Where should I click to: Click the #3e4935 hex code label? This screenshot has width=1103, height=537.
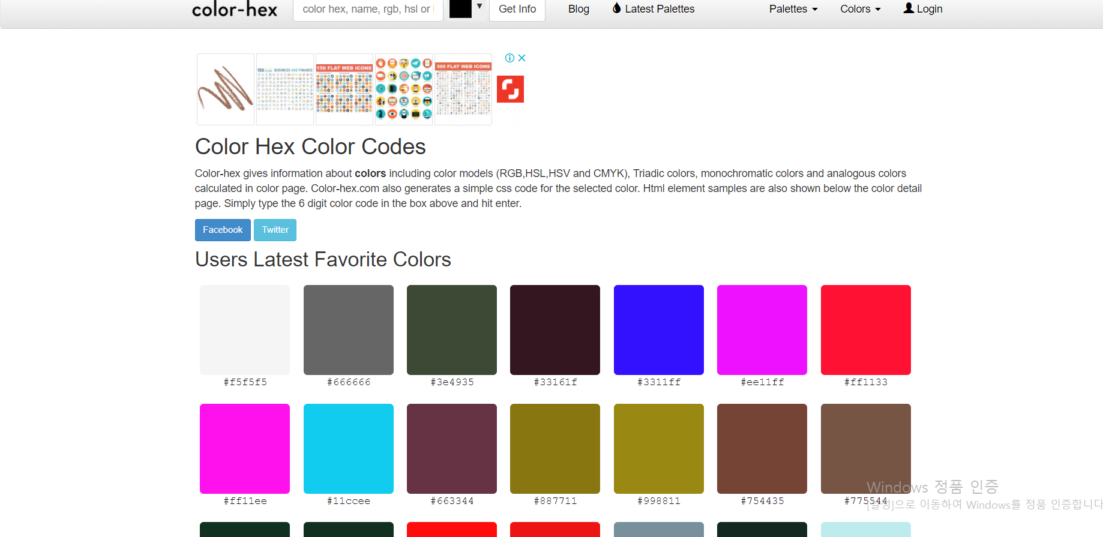tap(452, 382)
